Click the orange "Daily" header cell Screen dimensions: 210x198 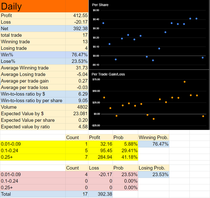[33, 6]
